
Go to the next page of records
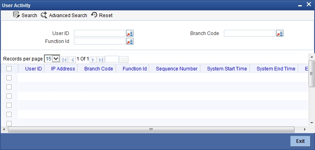93,60
